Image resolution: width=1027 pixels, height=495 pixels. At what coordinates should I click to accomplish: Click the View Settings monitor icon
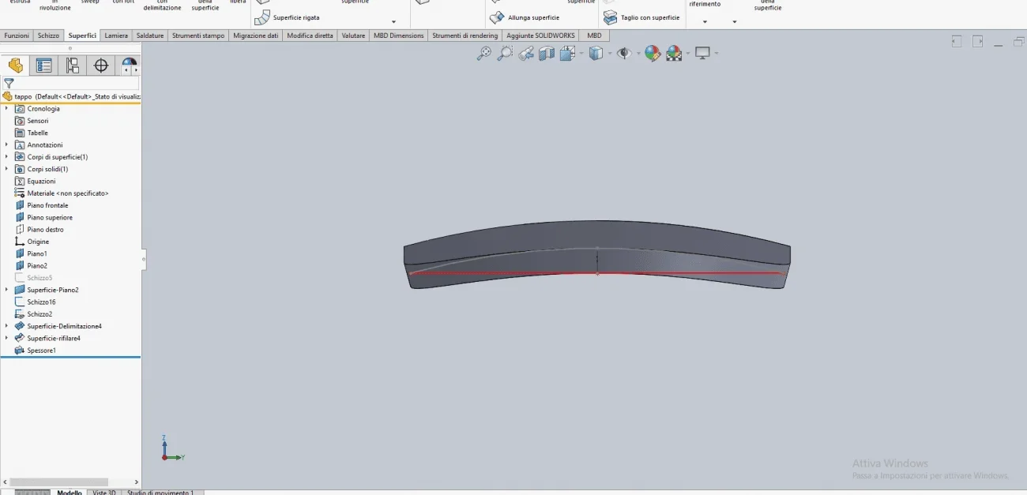[702, 53]
